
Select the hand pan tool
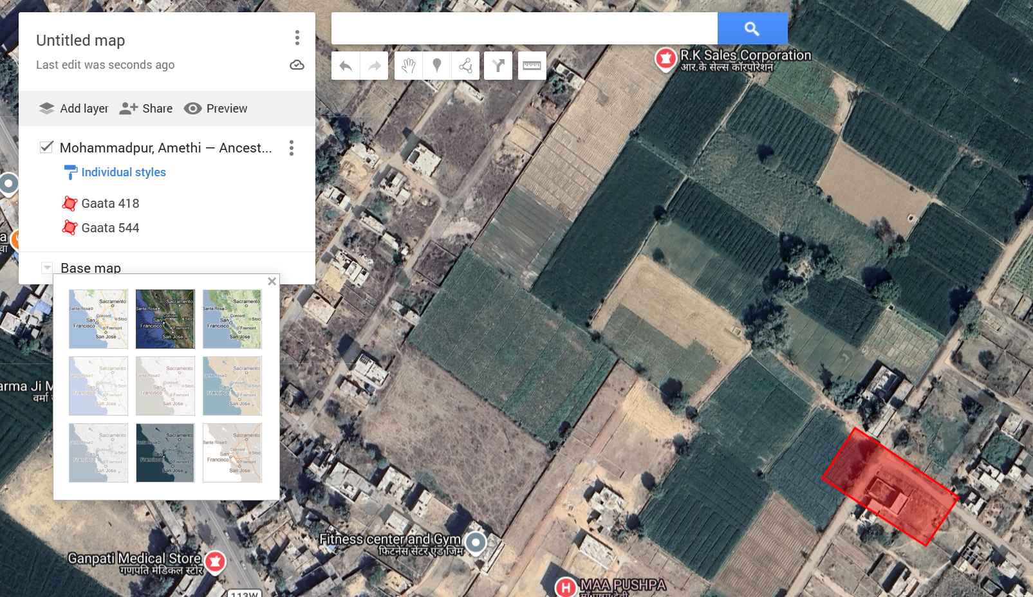pos(408,66)
